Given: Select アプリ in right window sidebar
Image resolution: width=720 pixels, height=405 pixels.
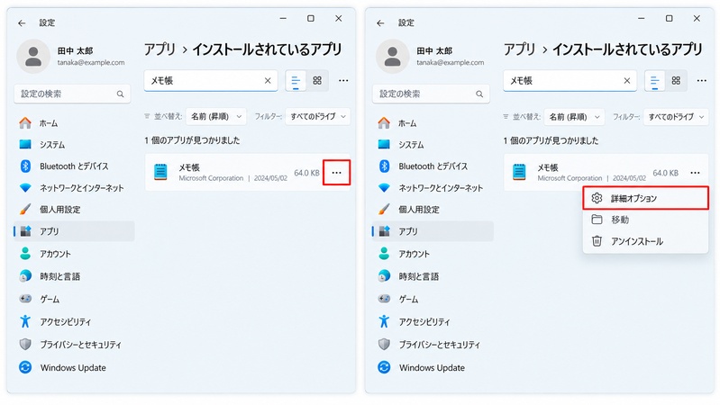Looking at the screenshot, I should click(433, 231).
